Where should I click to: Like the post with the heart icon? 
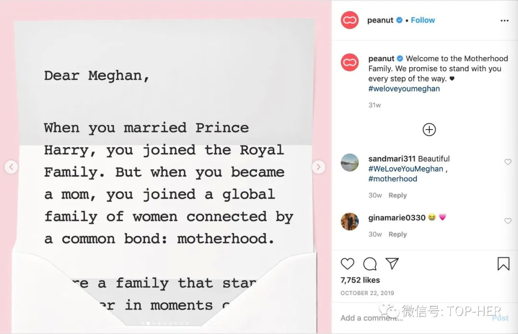347,263
